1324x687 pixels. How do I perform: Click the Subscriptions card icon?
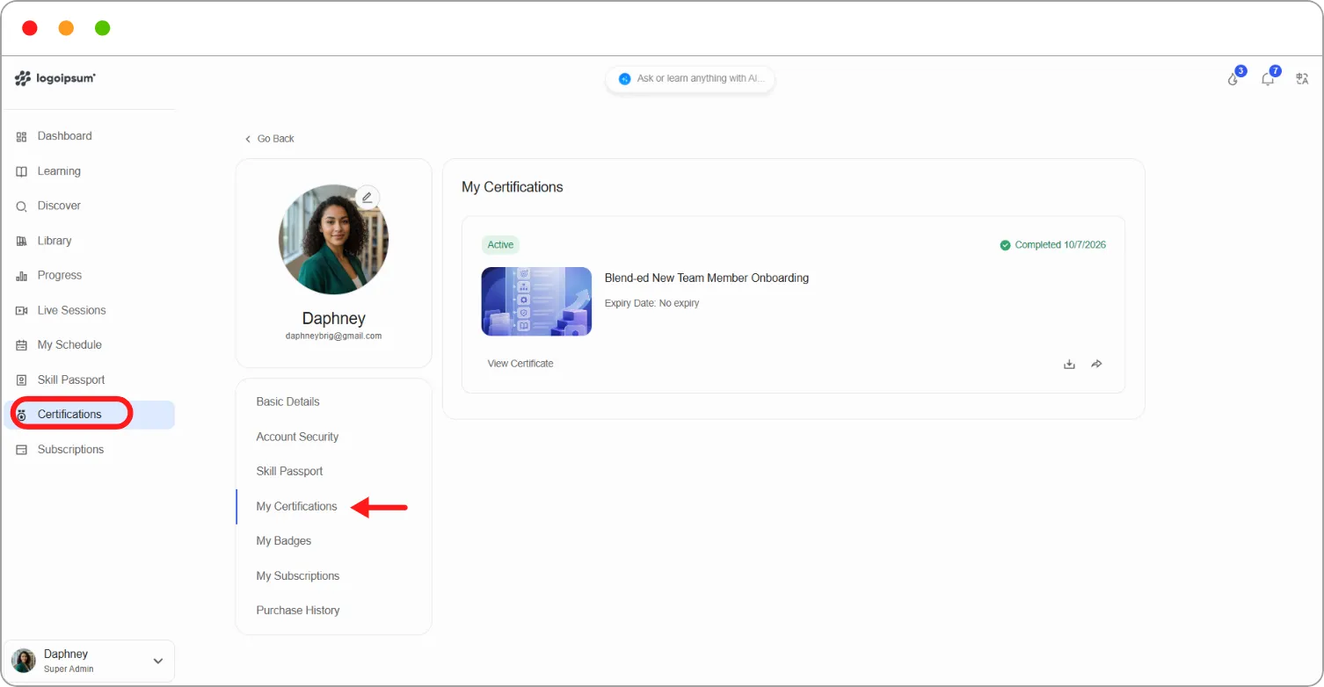tap(22, 450)
